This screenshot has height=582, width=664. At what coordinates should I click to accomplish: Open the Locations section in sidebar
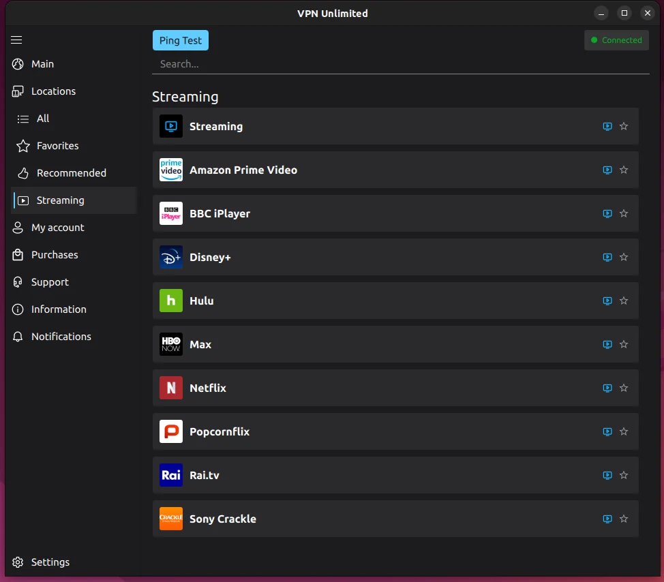pyautogui.click(x=53, y=91)
